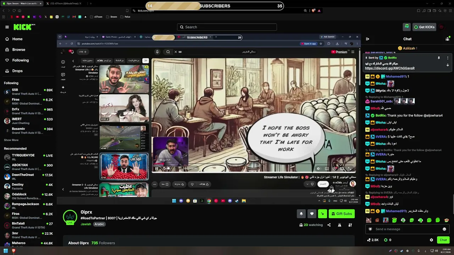Open Firas channel in Following list
Screen dimensions: 454x255
[28, 102]
